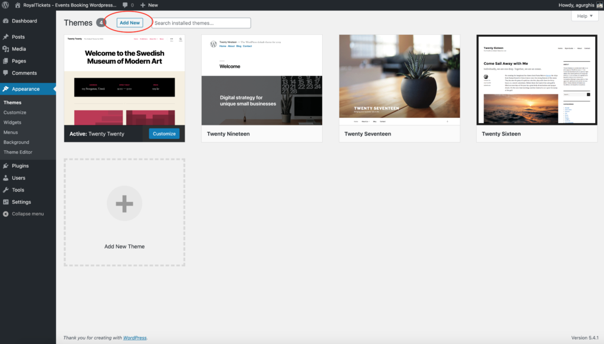Open the Help dropdown tab

tap(585, 16)
